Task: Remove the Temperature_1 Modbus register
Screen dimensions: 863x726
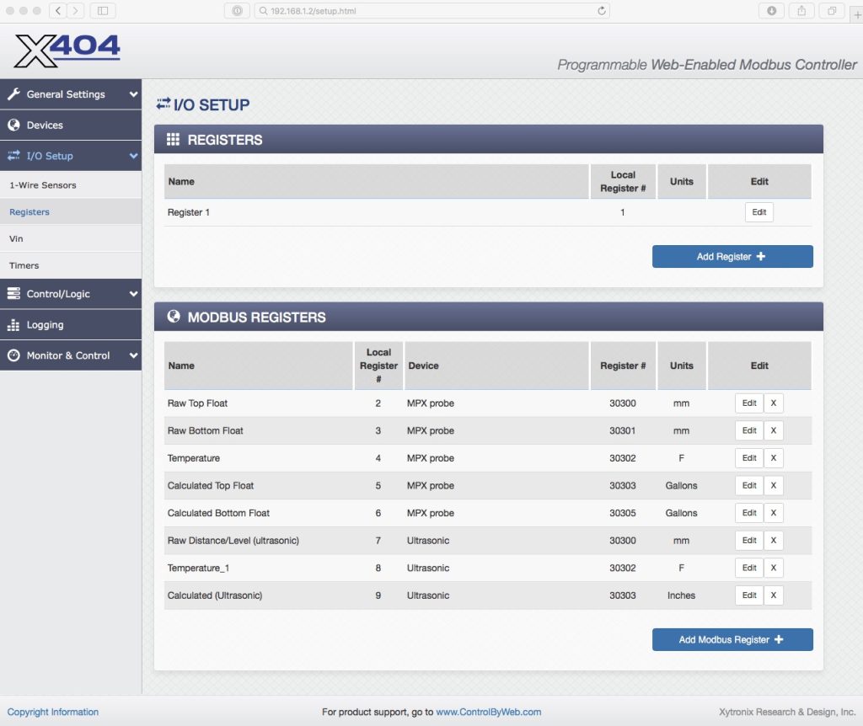Action: pyautogui.click(x=773, y=568)
